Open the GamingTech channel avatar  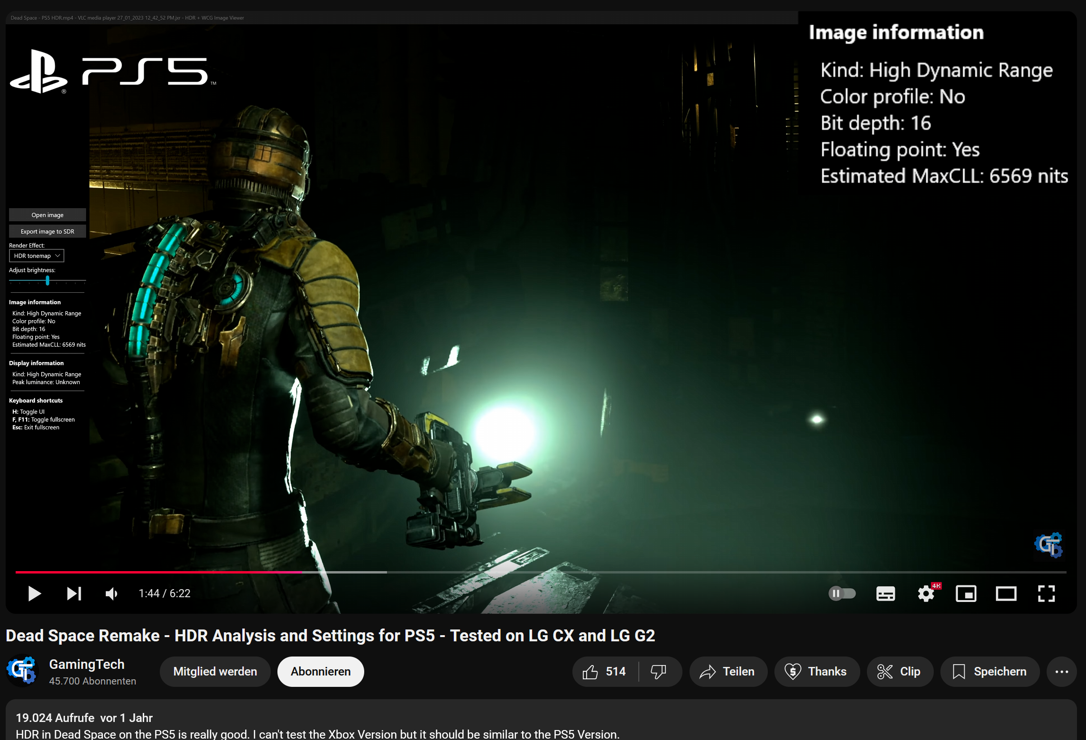tap(21, 670)
